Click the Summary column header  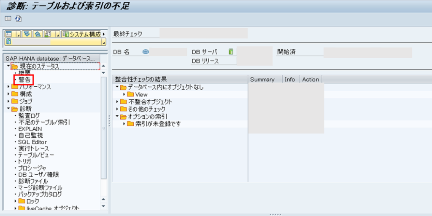[x=265, y=80]
